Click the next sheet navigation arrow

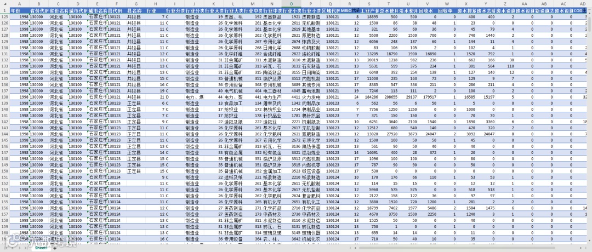(x=20, y=248)
